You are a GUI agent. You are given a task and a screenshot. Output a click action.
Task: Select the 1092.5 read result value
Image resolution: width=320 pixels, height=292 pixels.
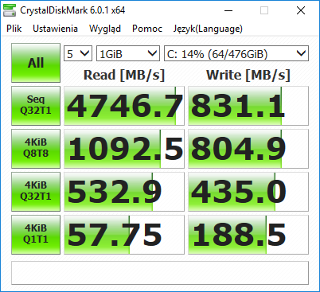tap(124, 149)
